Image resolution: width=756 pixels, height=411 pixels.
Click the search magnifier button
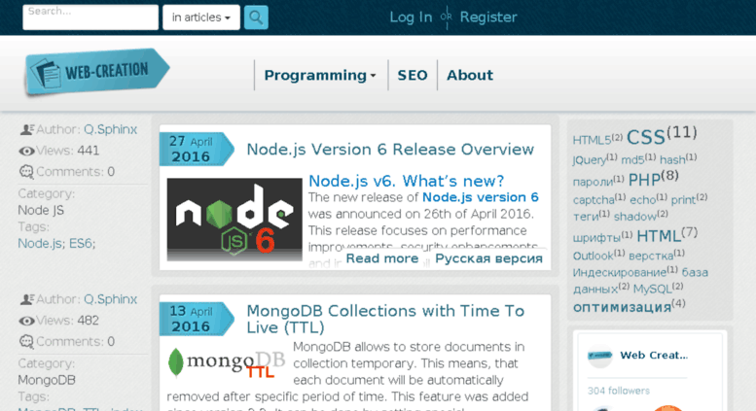pos(256,17)
